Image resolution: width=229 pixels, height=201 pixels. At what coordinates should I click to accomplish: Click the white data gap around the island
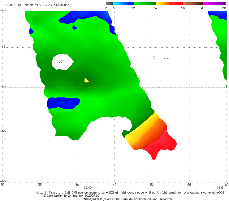[63, 62]
